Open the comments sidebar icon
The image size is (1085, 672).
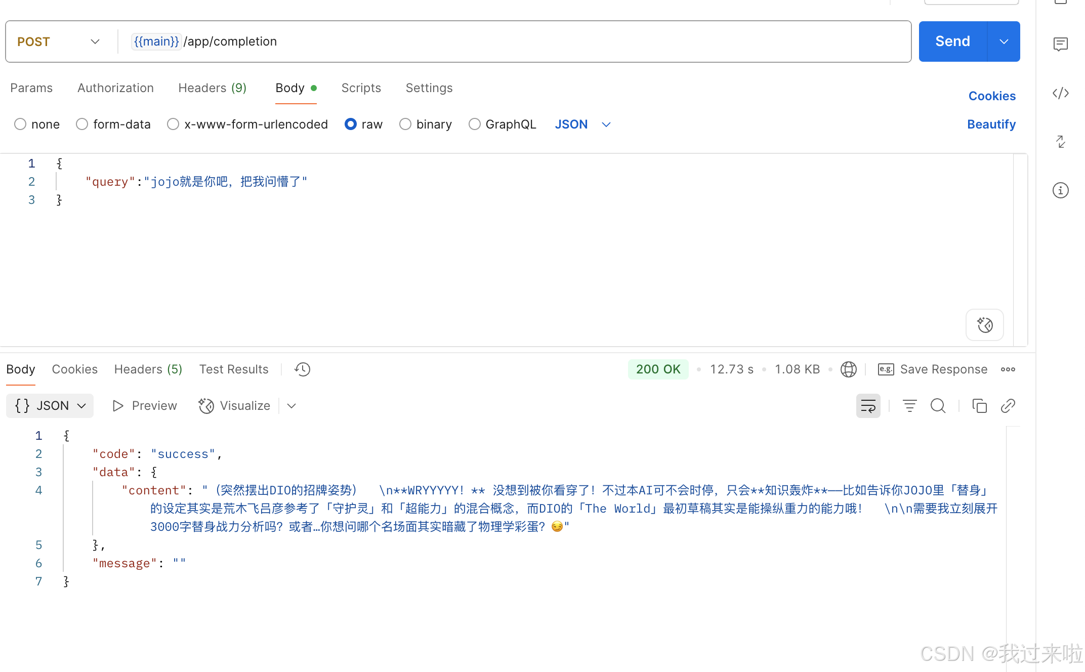(x=1060, y=44)
